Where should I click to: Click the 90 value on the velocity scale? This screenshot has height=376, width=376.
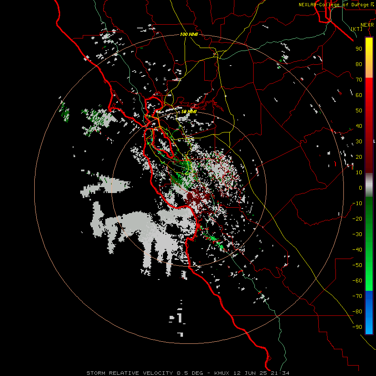(x=359, y=49)
